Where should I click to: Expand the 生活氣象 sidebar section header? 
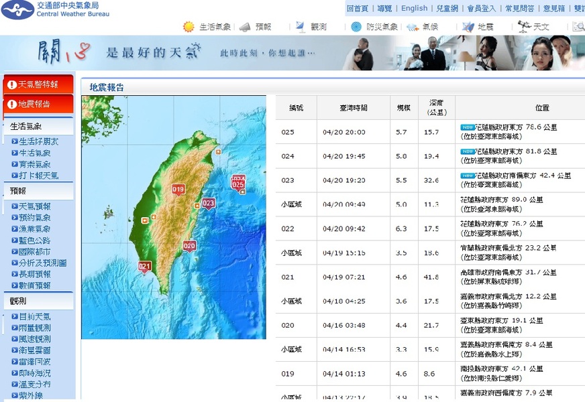38,126
